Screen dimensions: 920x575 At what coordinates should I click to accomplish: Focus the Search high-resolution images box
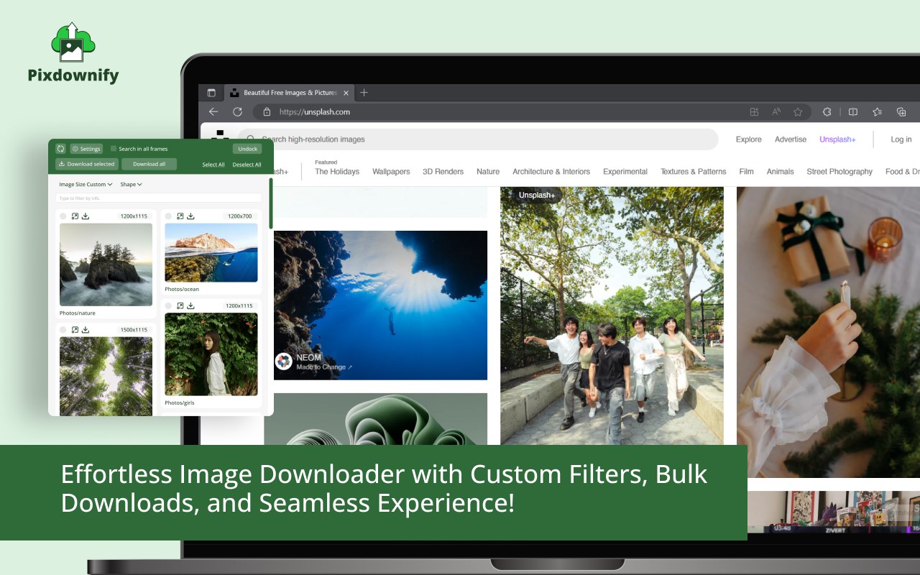478,139
